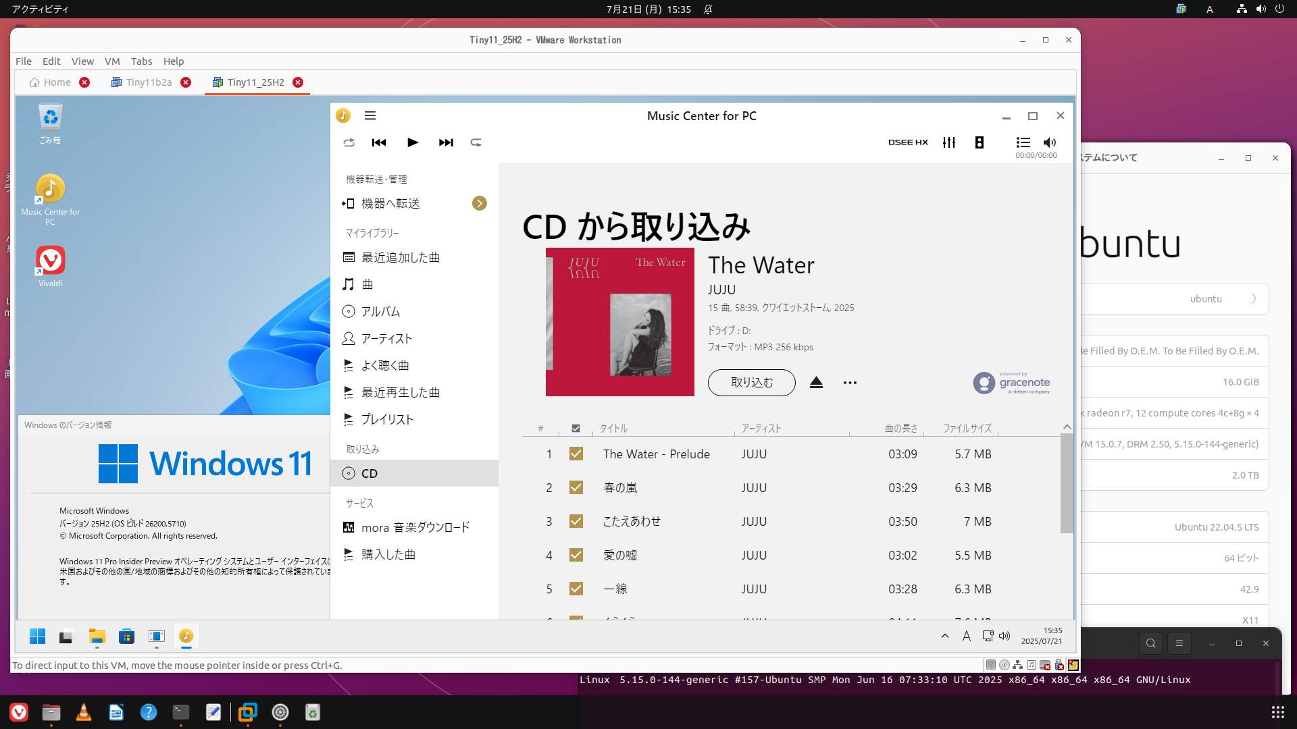Image resolution: width=1297 pixels, height=729 pixels.
Task: Click the Windows Start button in the VM
Action: coord(38,637)
